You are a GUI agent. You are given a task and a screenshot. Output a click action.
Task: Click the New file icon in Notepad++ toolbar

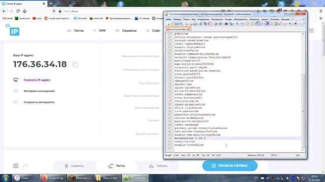click(168, 24)
